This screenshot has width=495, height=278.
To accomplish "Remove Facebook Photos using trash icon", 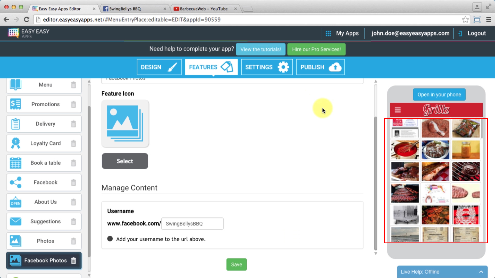I will click(x=73, y=260).
